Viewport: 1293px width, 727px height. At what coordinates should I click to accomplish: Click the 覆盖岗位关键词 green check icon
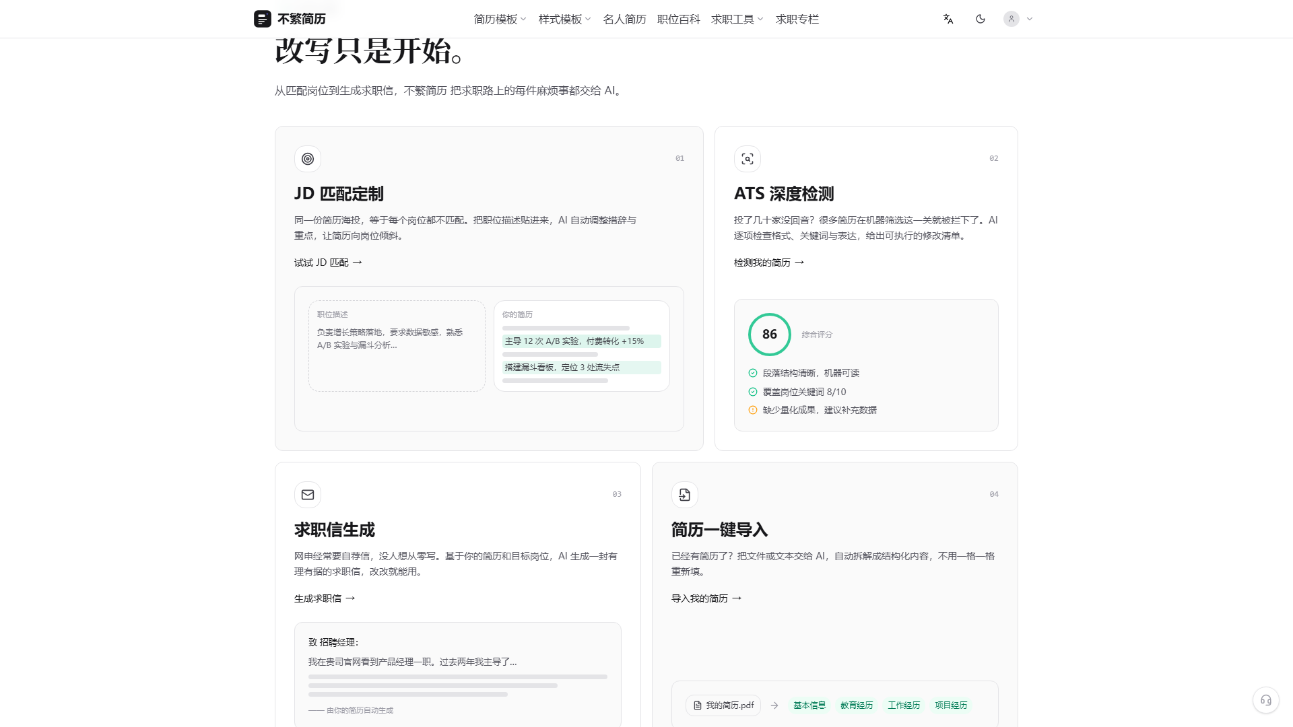click(x=753, y=392)
